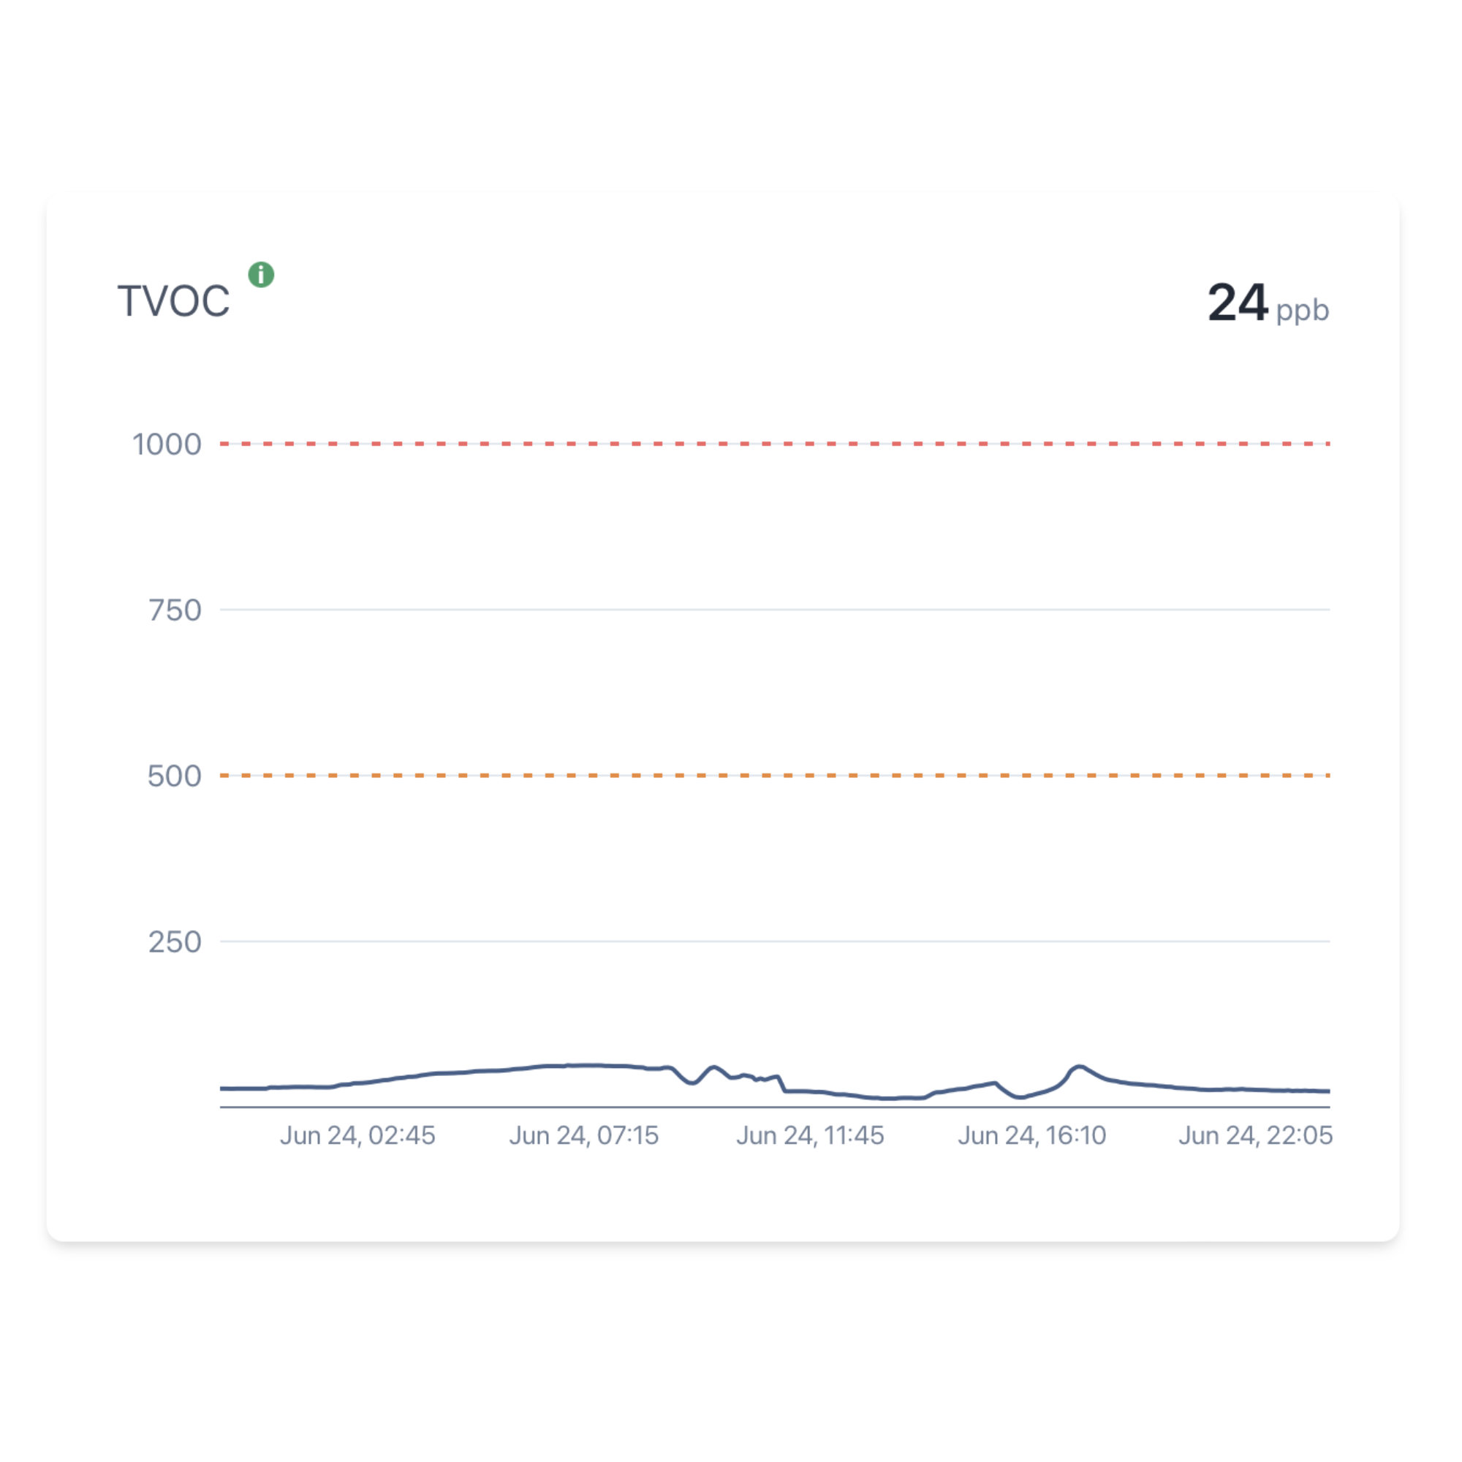Screen dimensions: 1462x1462
Task: Click the 750 y-axis label
Action: click(175, 610)
